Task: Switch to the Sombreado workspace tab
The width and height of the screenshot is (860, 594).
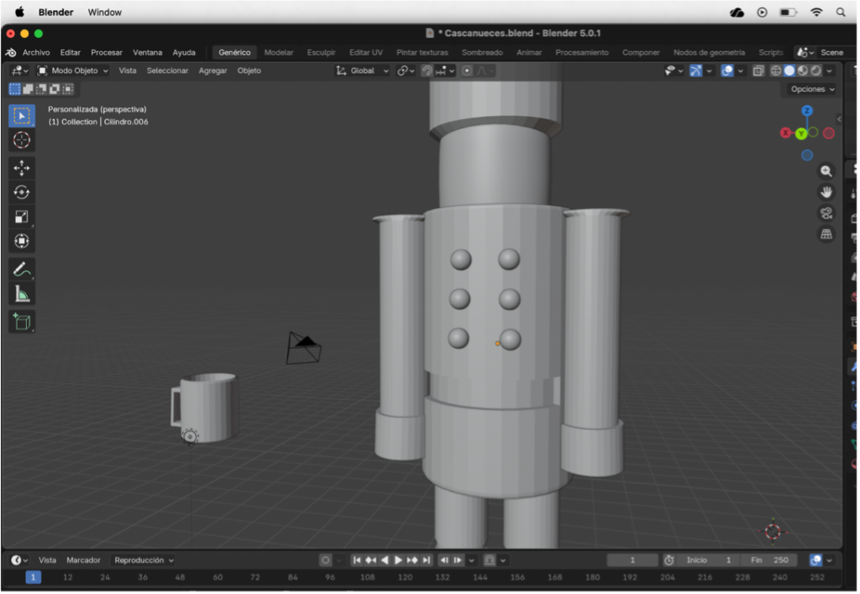Action: click(x=481, y=52)
